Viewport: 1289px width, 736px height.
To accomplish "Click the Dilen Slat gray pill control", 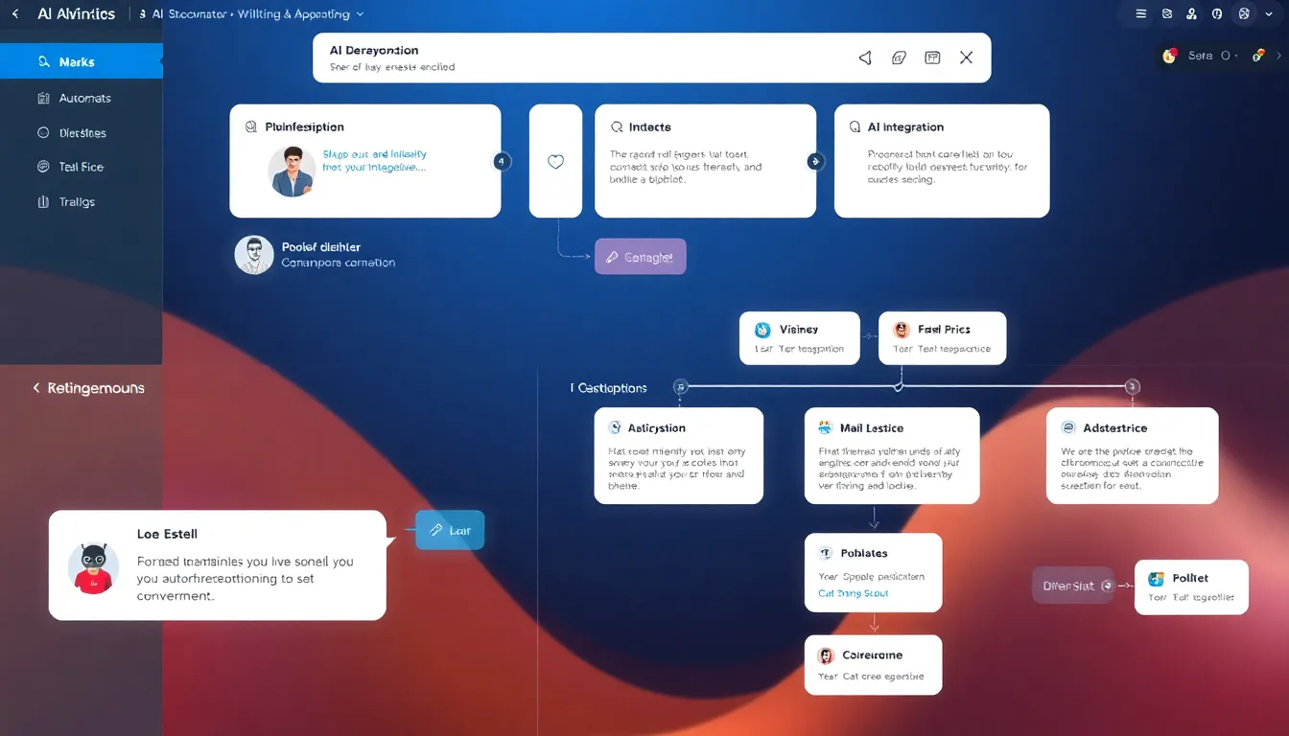I will click(1072, 585).
